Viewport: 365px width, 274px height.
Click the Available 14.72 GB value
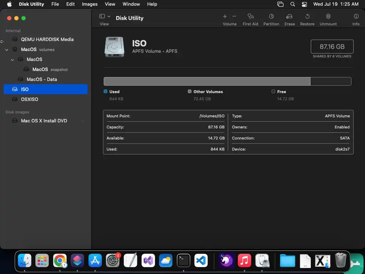pyautogui.click(x=216, y=138)
